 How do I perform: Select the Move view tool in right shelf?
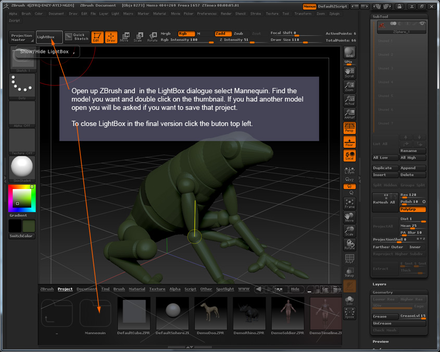tap(349, 218)
